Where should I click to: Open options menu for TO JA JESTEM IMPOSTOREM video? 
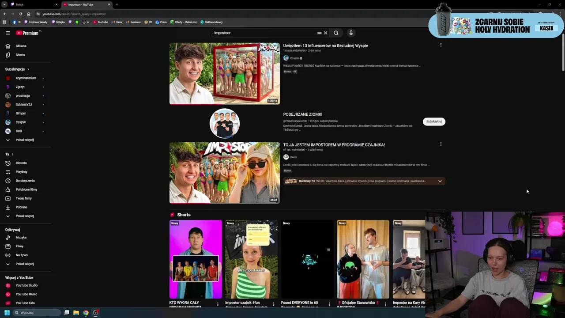441,144
